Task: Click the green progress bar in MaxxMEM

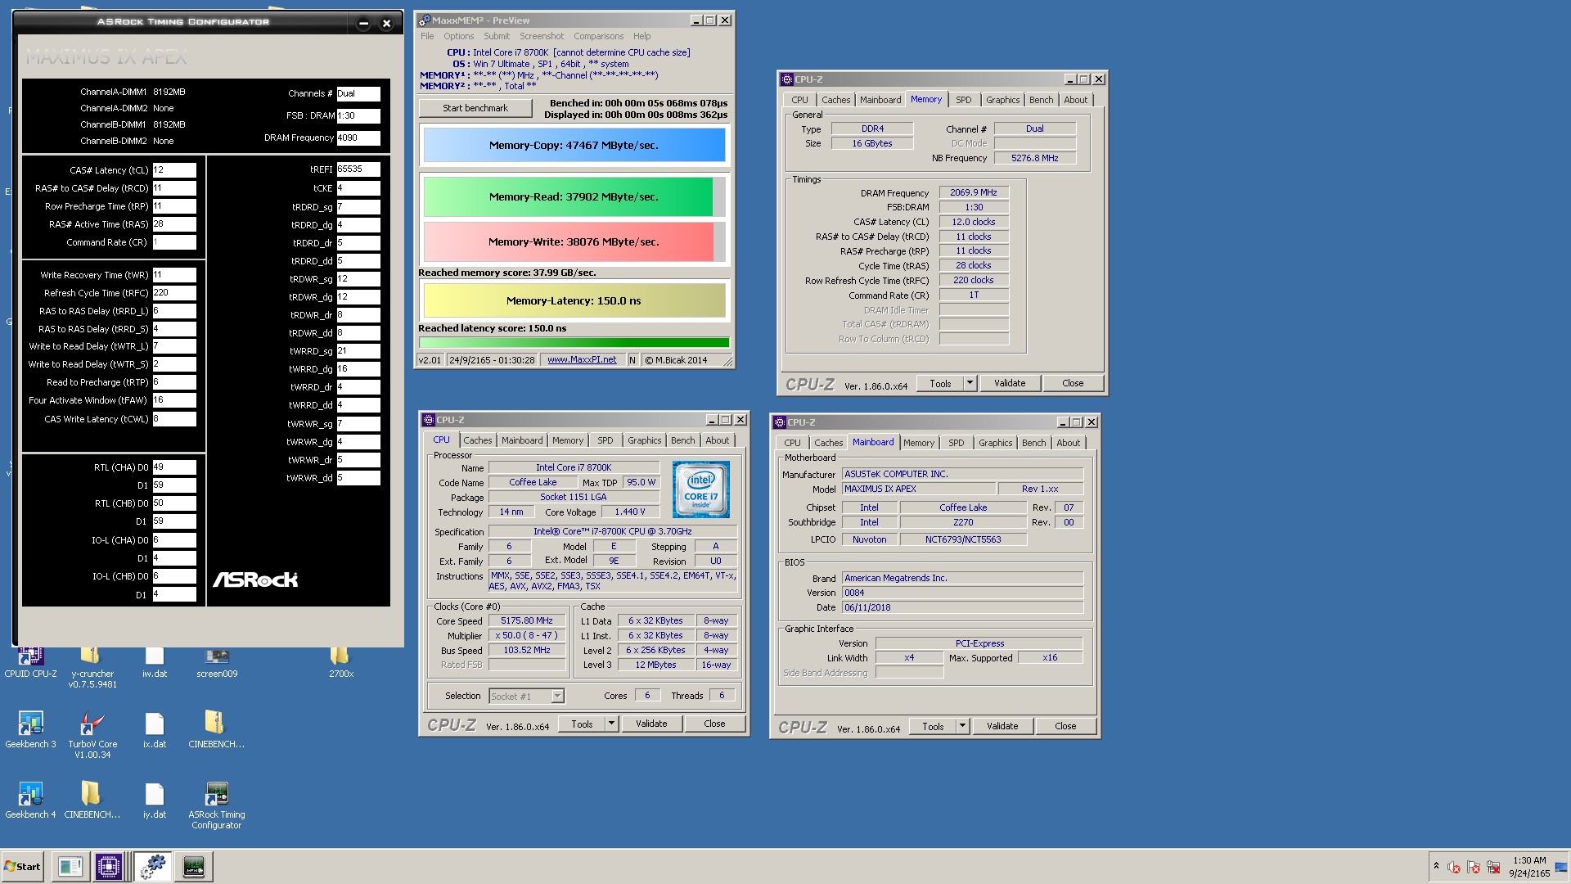Action: tap(574, 343)
